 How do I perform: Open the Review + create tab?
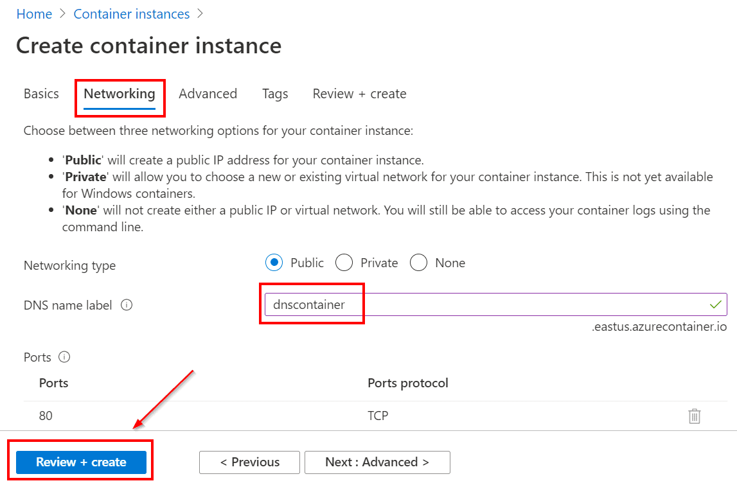pos(359,94)
